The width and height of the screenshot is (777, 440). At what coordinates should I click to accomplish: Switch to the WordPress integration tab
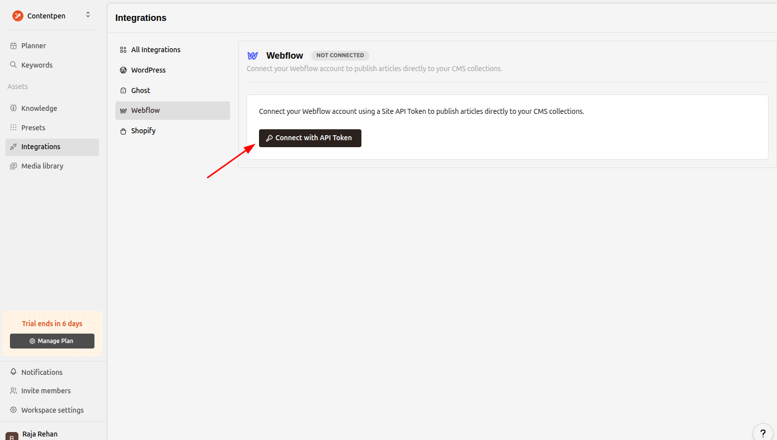click(148, 70)
